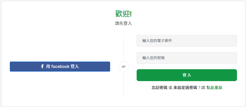Click the 用 character in the Facebook button
The width and height of the screenshot is (246, 107).
pyautogui.click(x=48, y=67)
